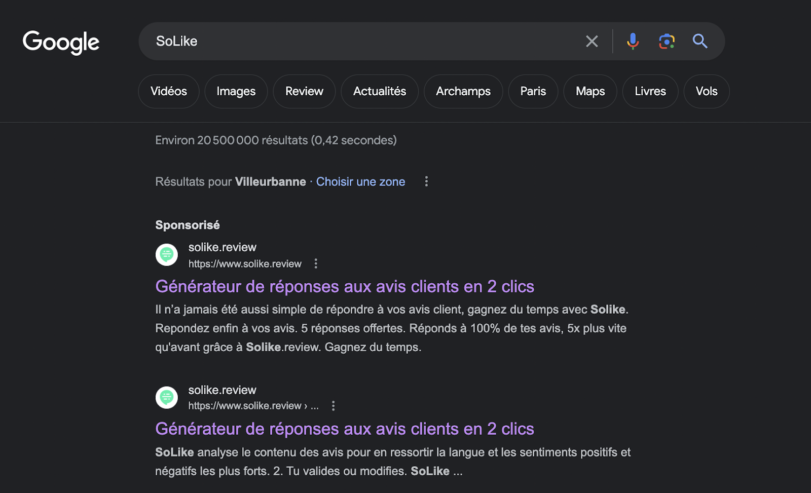
Task: Click the second solike.review result favicon
Action: [x=167, y=398]
